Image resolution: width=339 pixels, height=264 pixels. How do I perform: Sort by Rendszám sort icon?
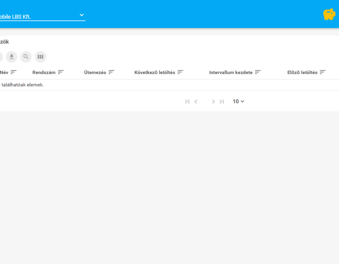[x=61, y=72]
